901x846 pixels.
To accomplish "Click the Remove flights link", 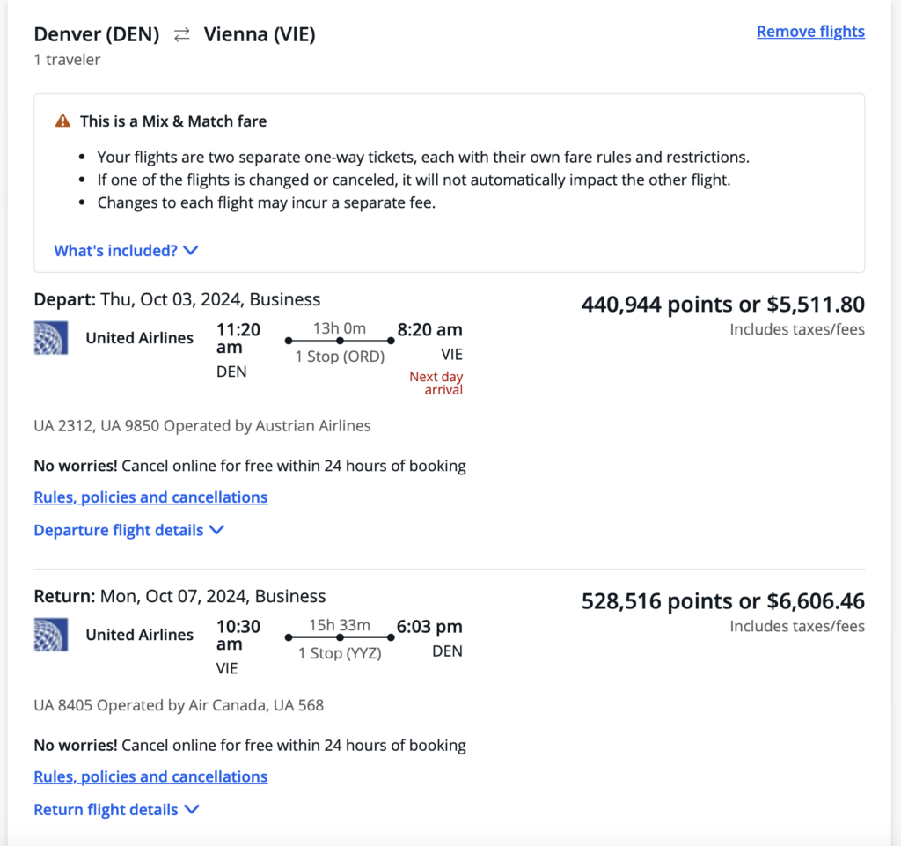I will click(810, 32).
